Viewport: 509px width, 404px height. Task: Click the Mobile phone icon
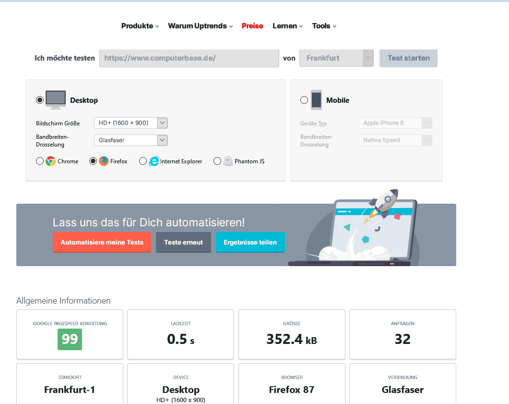(x=316, y=100)
